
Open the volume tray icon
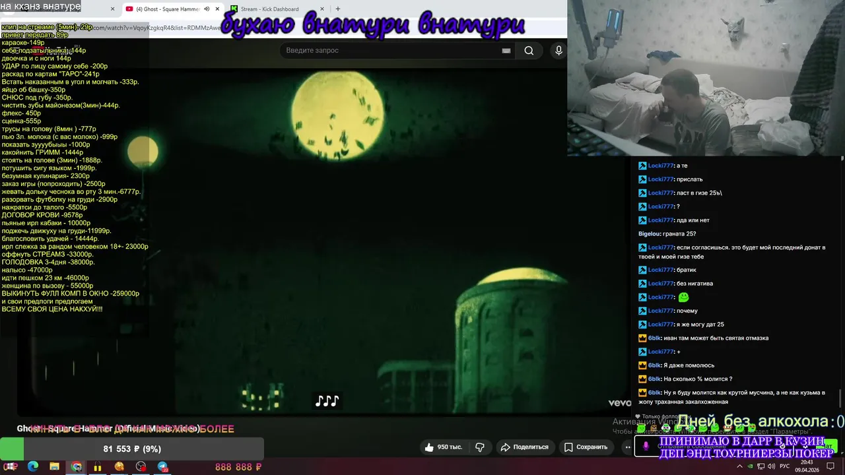[771, 466]
